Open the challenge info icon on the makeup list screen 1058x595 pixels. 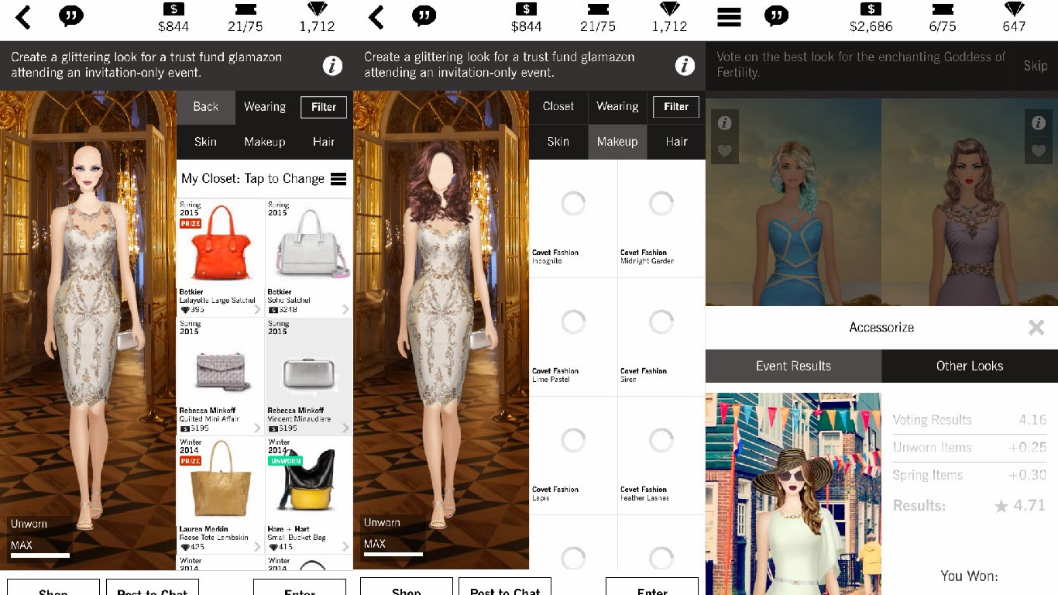click(685, 66)
